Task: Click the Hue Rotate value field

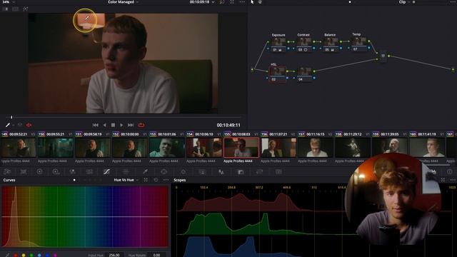Action: coord(156,255)
